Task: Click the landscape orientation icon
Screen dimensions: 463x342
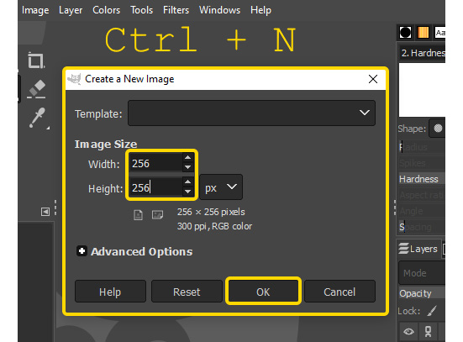Action: point(157,215)
